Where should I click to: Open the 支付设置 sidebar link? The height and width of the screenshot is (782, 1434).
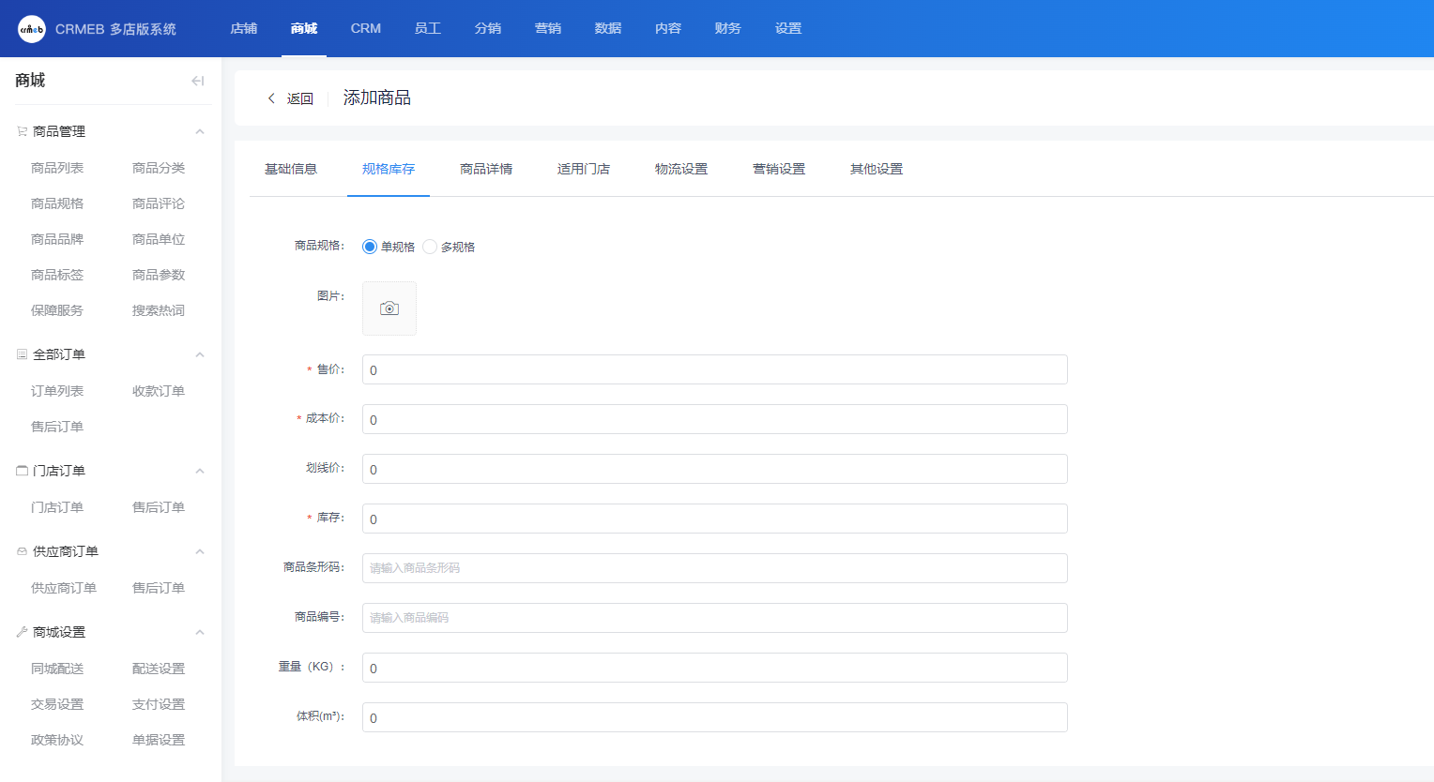pyautogui.click(x=159, y=704)
